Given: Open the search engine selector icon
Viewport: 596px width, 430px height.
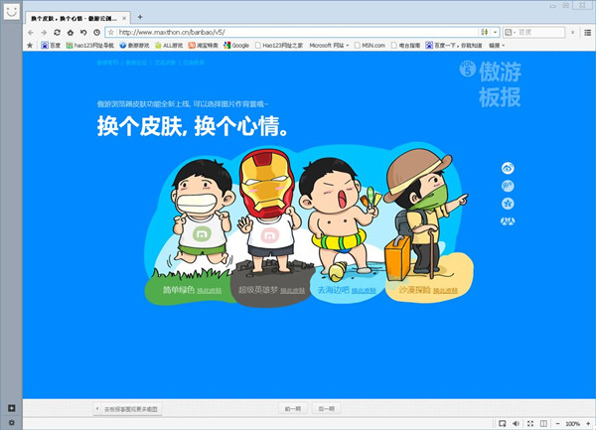Looking at the screenshot, I should click(x=509, y=33).
